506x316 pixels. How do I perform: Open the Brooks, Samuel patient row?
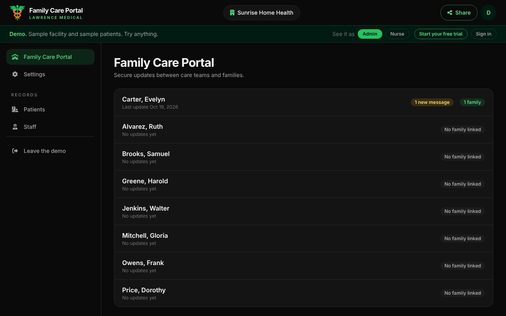tap(304, 157)
